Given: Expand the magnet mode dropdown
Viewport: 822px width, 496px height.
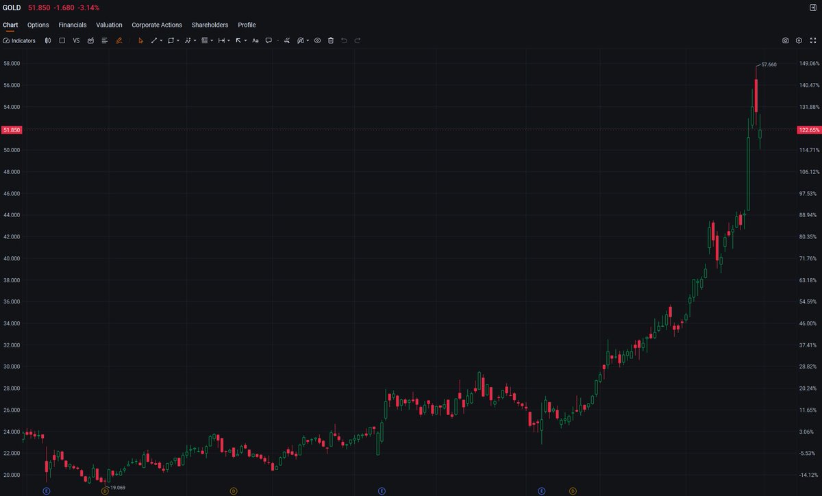Looking at the screenshot, I should pyautogui.click(x=308, y=40).
